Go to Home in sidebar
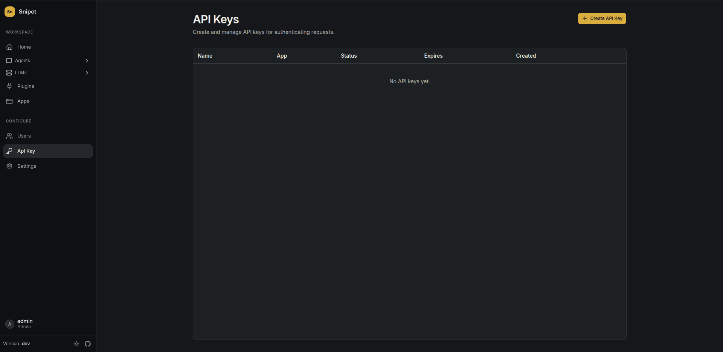This screenshot has width=723, height=352. 48,47
